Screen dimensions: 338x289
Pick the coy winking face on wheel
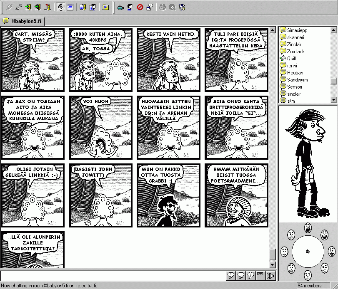(324, 268)
